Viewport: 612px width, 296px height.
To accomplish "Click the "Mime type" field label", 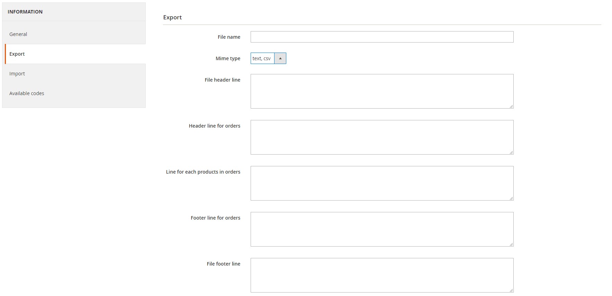I will click(x=228, y=58).
